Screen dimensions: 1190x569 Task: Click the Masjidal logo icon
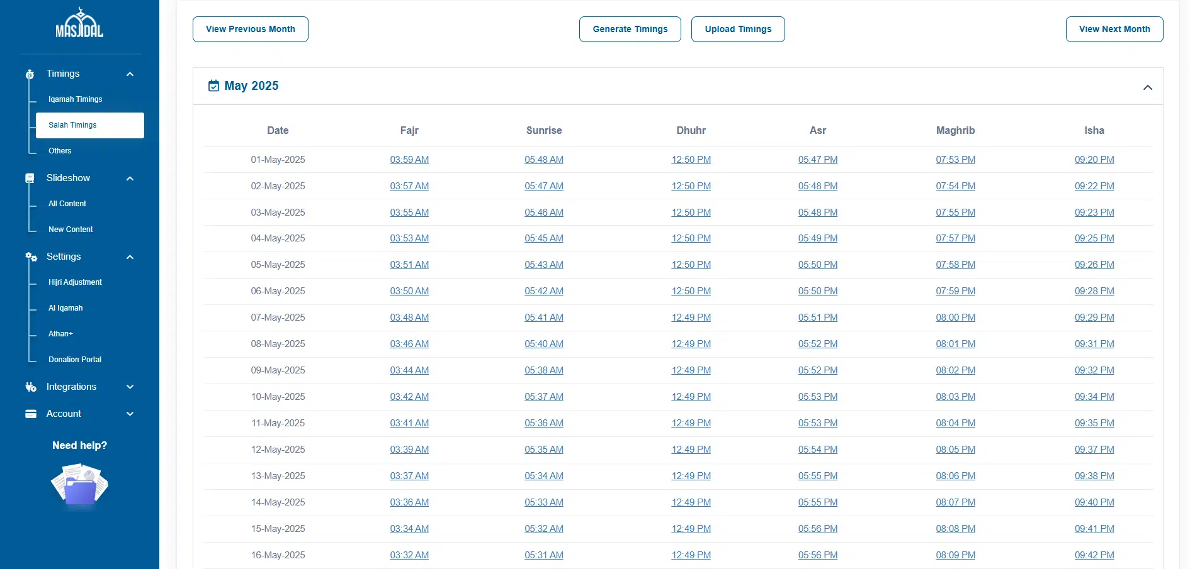click(79, 23)
